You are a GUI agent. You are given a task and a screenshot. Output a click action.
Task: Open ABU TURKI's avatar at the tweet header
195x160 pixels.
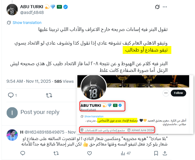click(x=12, y=10)
